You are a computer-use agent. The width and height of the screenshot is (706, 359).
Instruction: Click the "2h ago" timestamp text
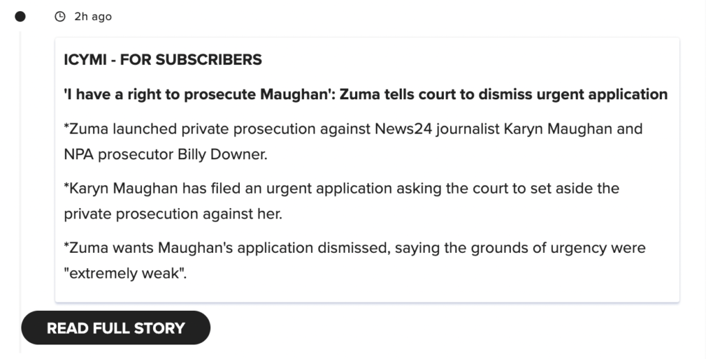click(93, 17)
